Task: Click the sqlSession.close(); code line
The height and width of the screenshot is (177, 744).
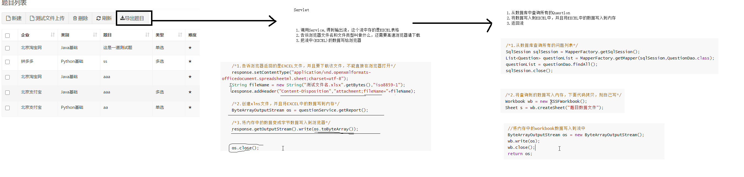Action: pos(529,71)
